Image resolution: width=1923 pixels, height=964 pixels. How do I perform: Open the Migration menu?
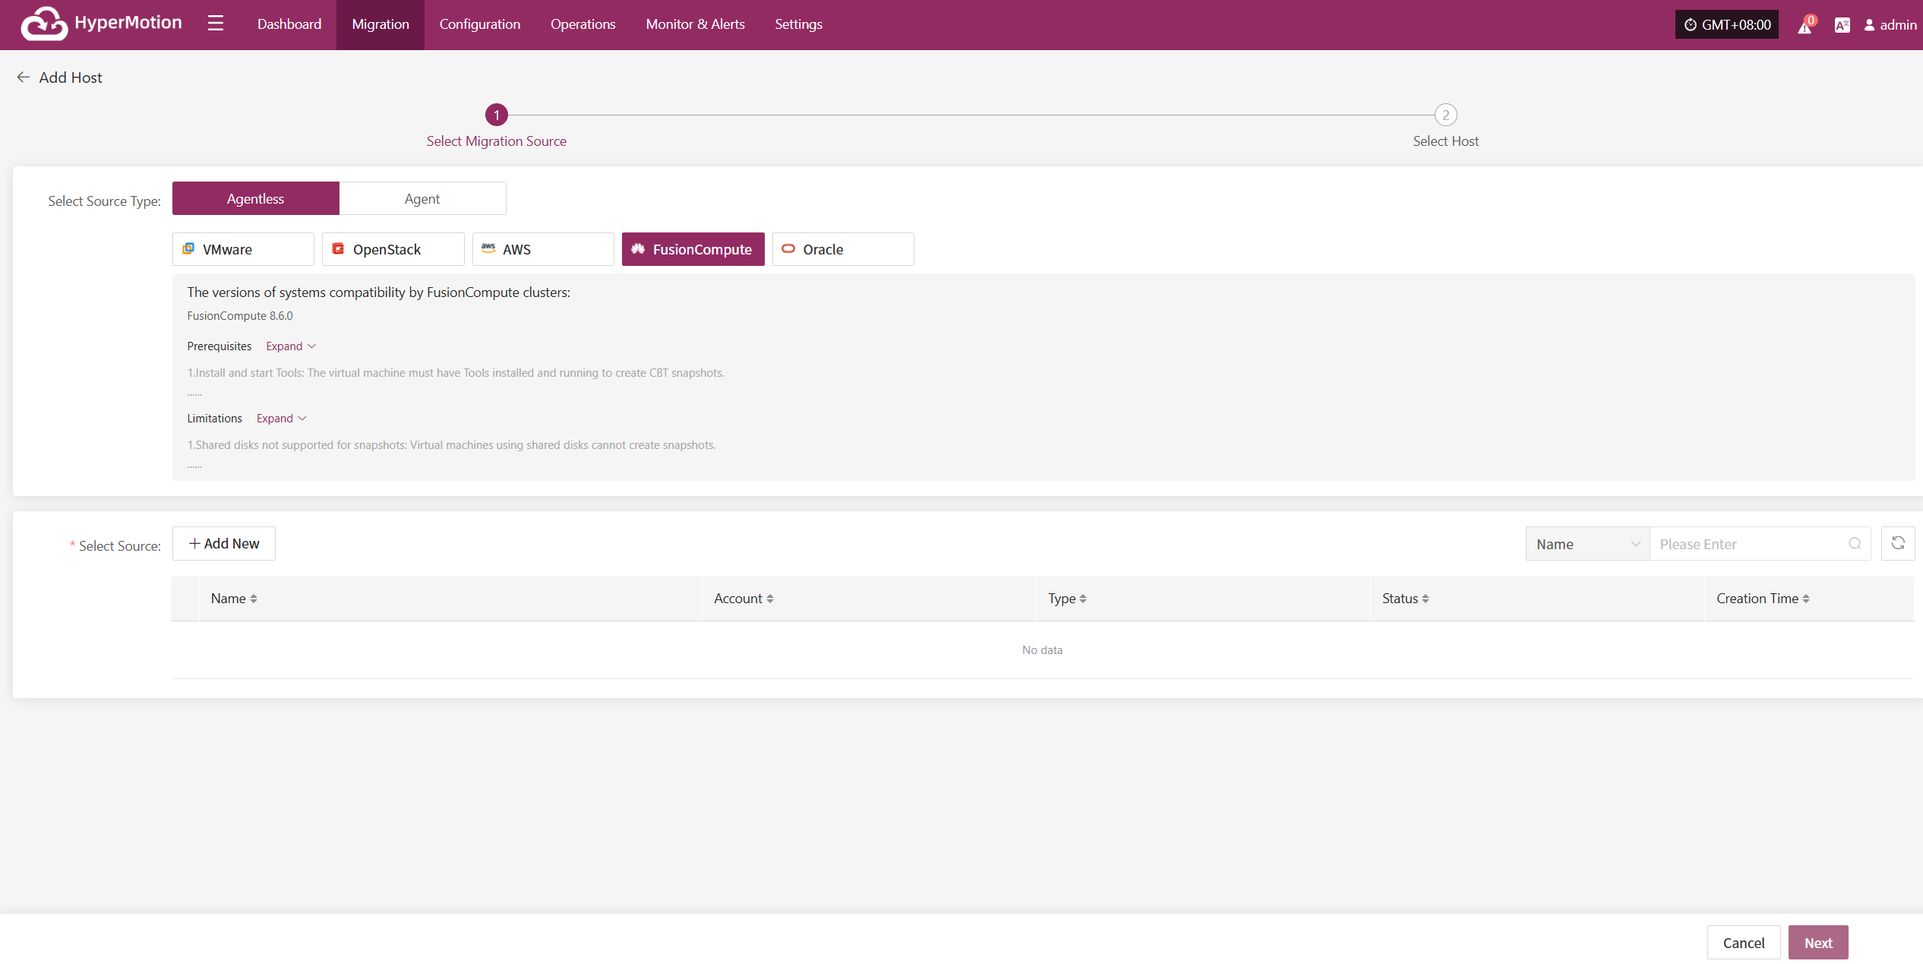click(380, 24)
